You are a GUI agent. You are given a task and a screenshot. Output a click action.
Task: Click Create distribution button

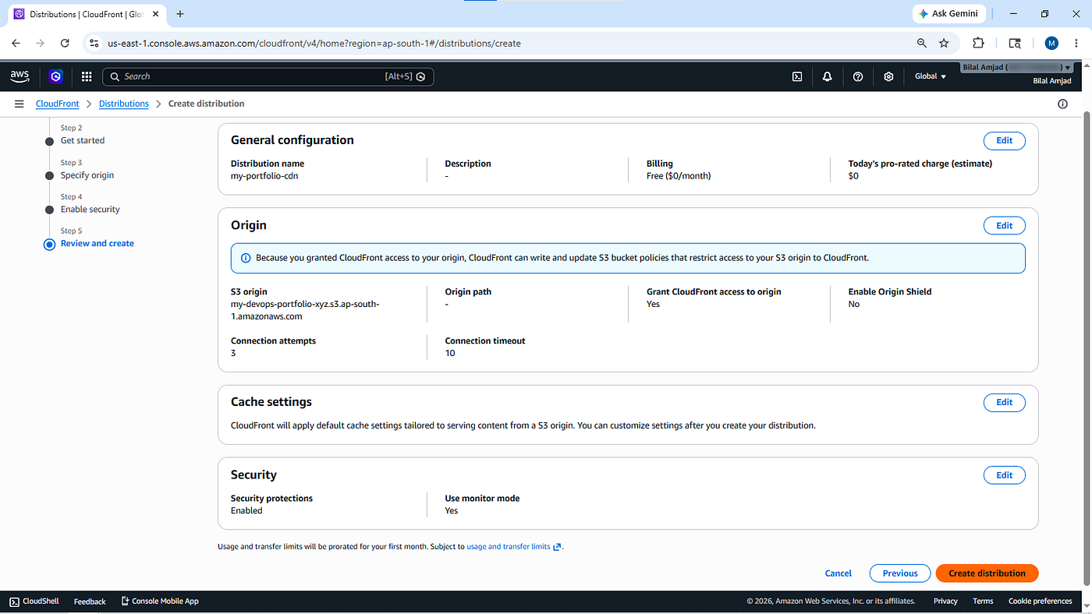(x=987, y=573)
